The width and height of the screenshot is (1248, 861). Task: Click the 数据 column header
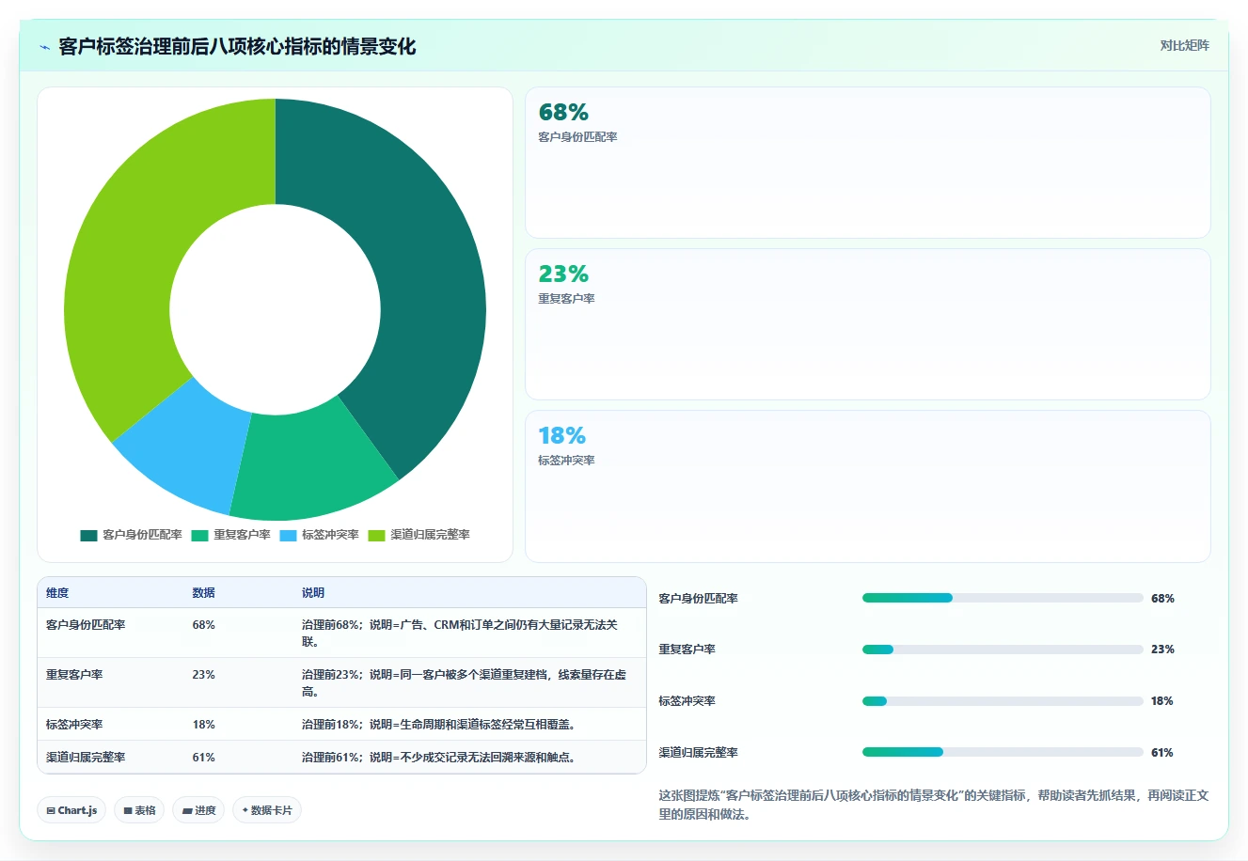click(x=203, y=593)
